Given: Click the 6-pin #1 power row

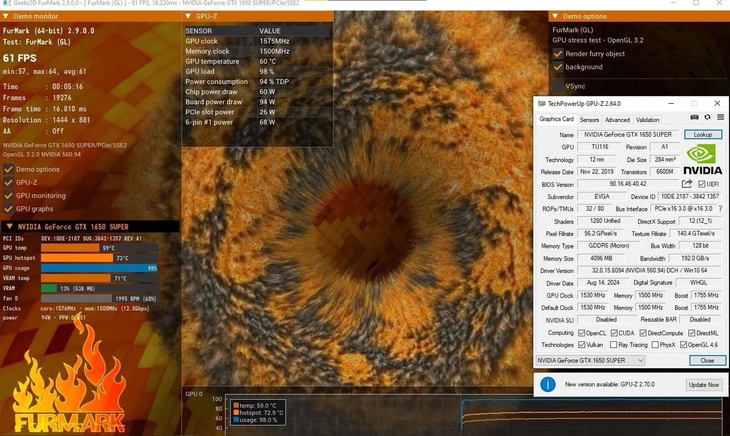Looking at the screenshot, I should (257, 122).
